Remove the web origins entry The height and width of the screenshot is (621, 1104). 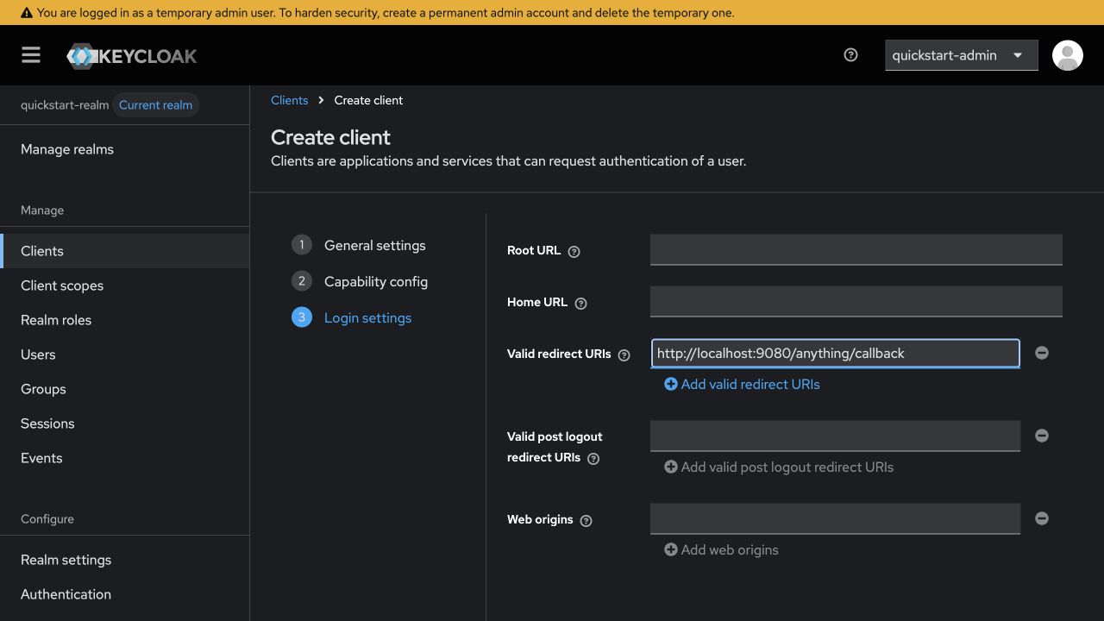tap(1042, 518)
